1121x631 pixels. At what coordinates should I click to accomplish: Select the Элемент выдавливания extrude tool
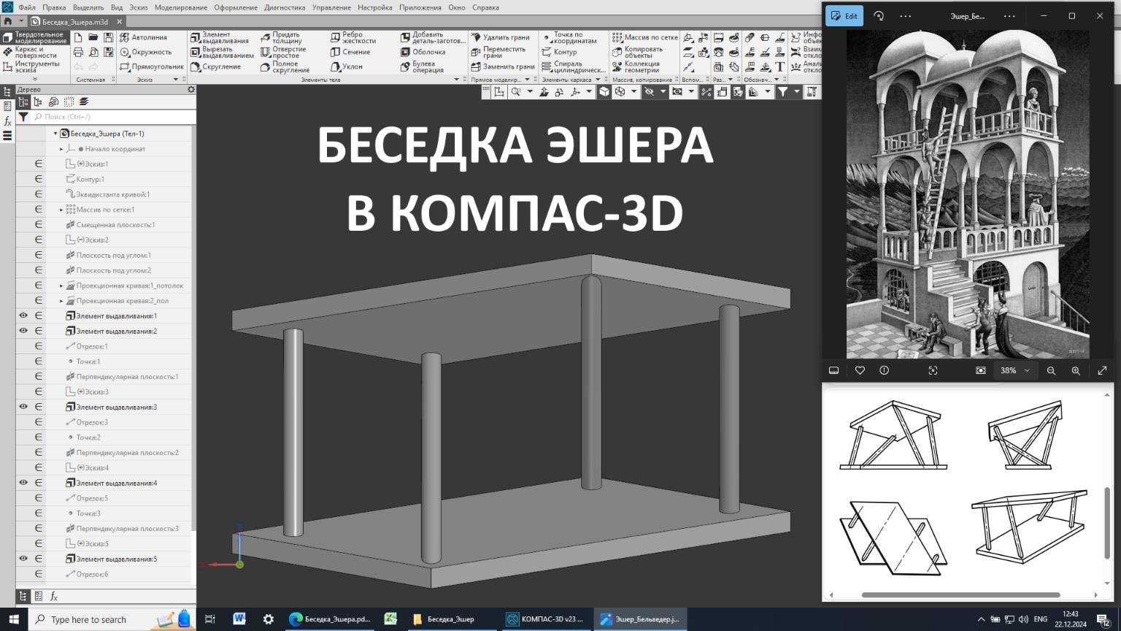pos(222,37)
